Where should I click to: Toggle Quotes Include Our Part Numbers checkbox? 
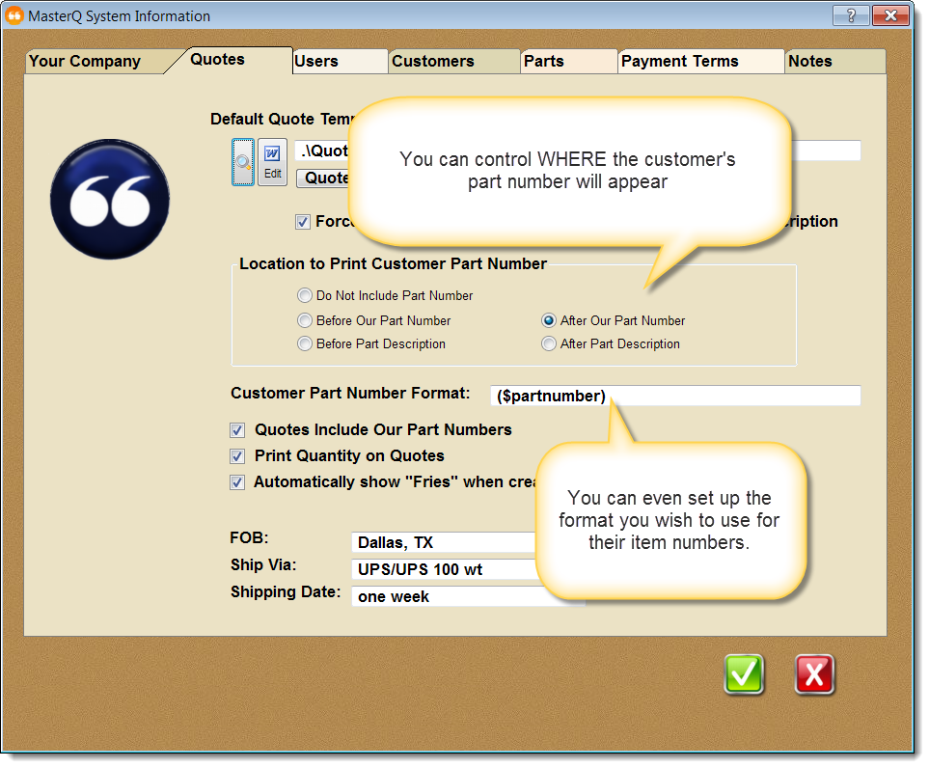pos(237,430)
